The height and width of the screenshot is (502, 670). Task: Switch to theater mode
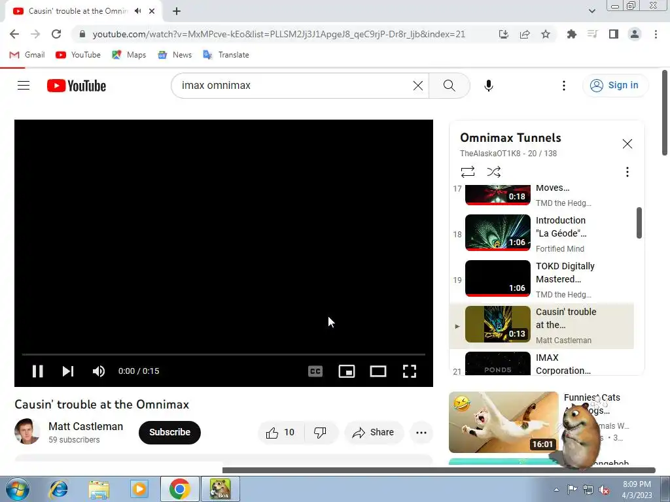pos(378,371)
